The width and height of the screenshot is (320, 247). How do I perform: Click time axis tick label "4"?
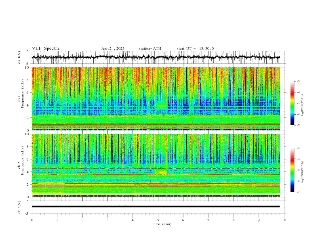click(133, 220)
